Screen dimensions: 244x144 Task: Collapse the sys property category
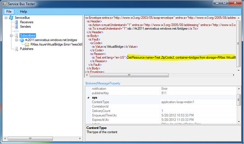(88, 98)
